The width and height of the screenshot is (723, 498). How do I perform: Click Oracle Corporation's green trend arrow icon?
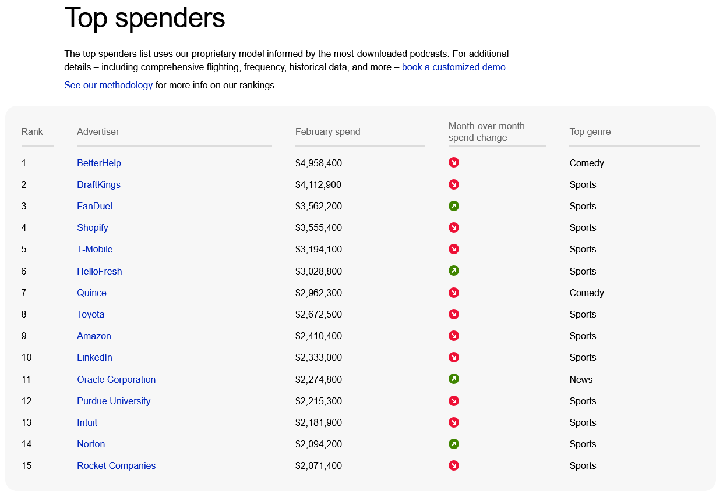click(x=454, y=379)
